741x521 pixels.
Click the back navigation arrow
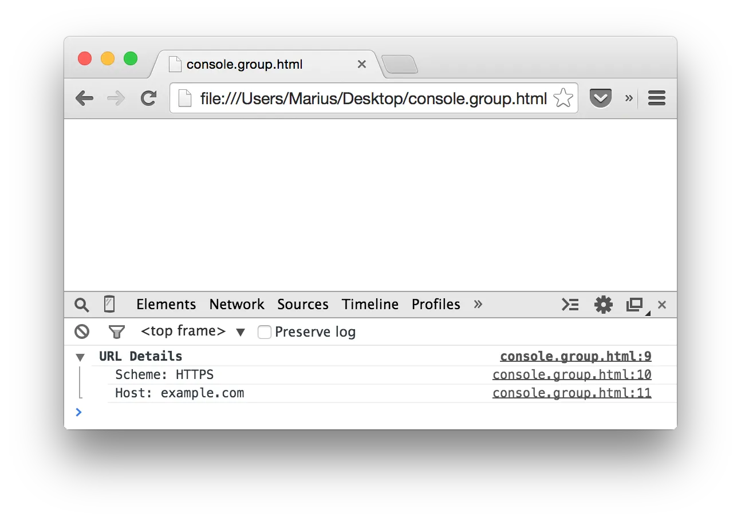click(x=84, y=98)
